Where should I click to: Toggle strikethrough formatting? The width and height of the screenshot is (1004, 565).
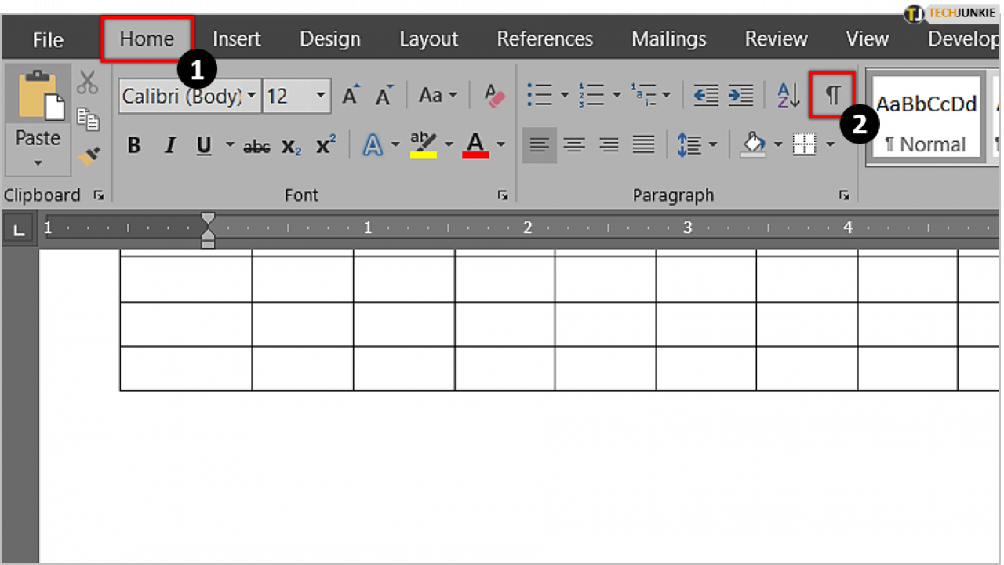[x=256, y=145]
